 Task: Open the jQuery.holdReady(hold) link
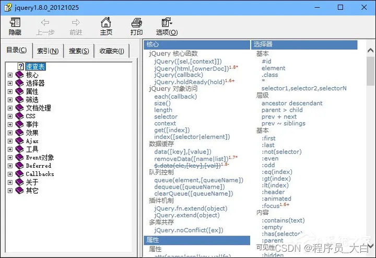190,82
